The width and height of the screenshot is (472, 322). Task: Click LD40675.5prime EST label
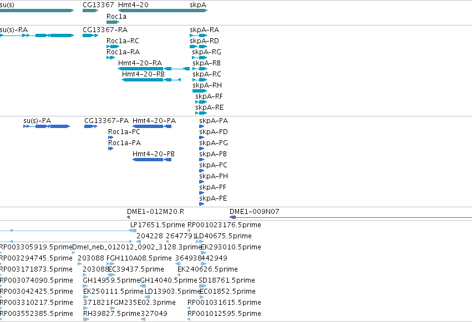[x=224, y=236]
